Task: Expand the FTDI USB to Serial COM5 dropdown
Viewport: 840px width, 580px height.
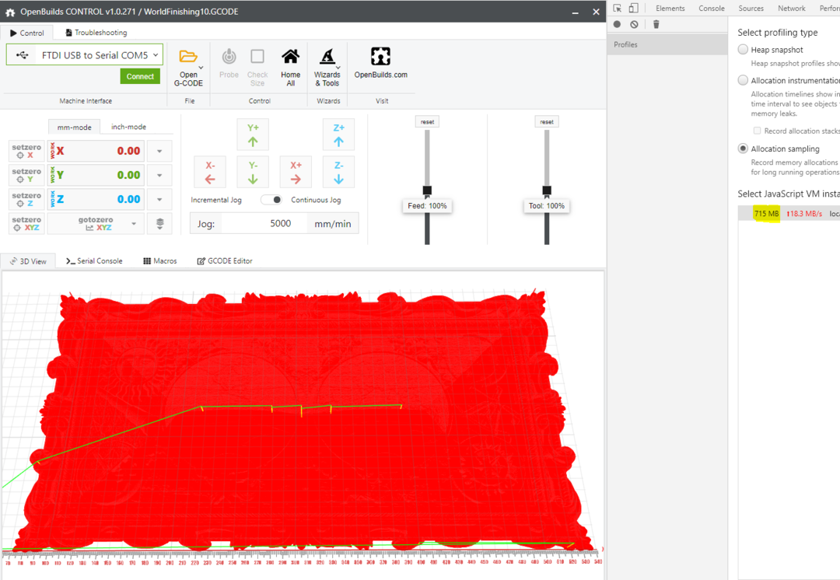Action: 85,55
